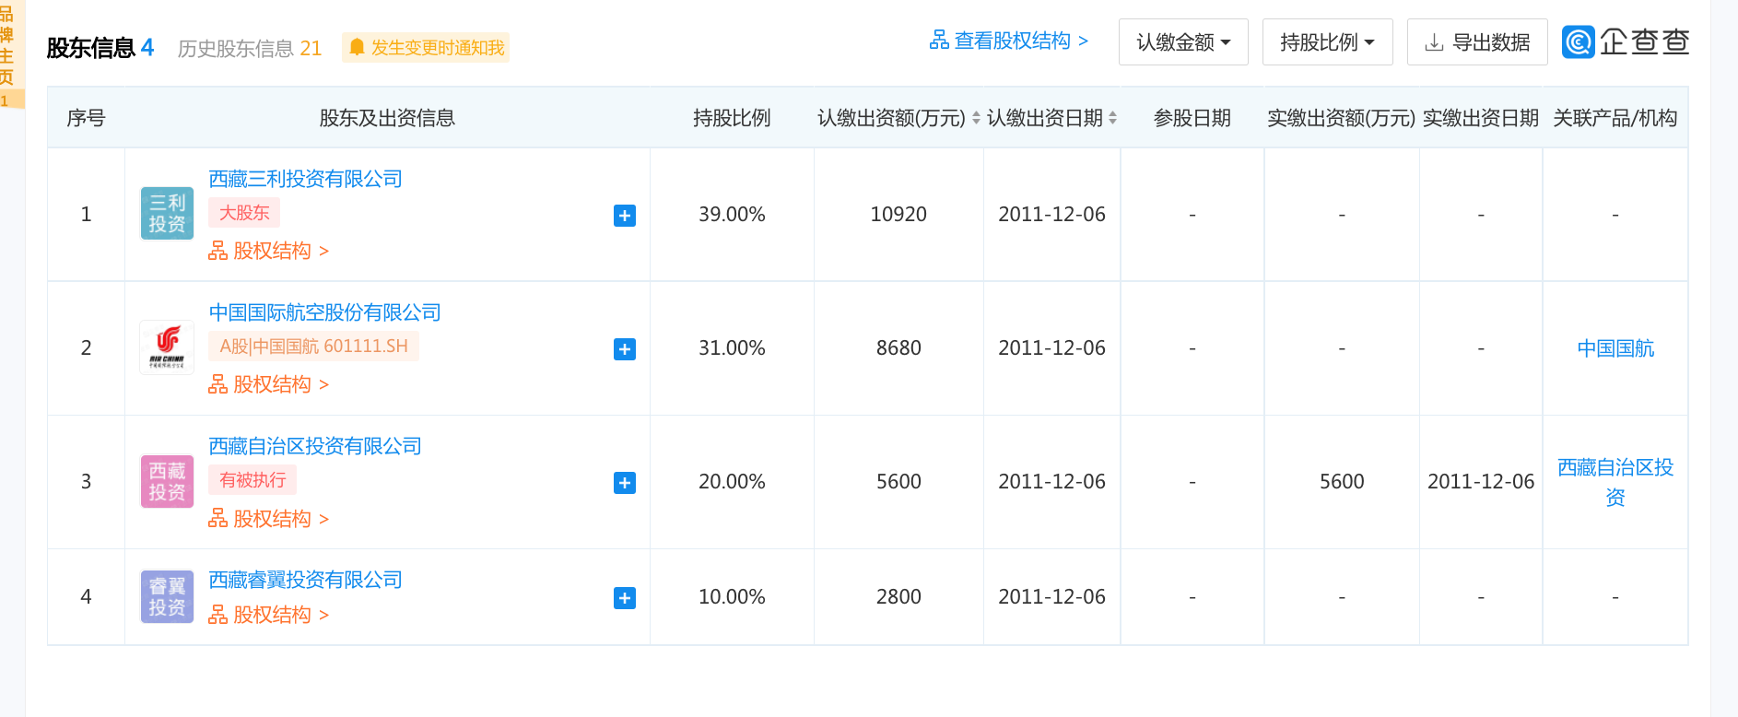Open 西藏睿翼投资有限公司 company link
The height and width of the screenshot is (717, 1738).
305,580
